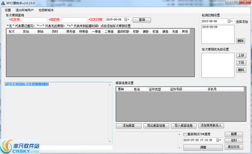This screenshot has height=154, width=252.
Task: Click 删除 button under polling date list
Action: tap(241, 41)
